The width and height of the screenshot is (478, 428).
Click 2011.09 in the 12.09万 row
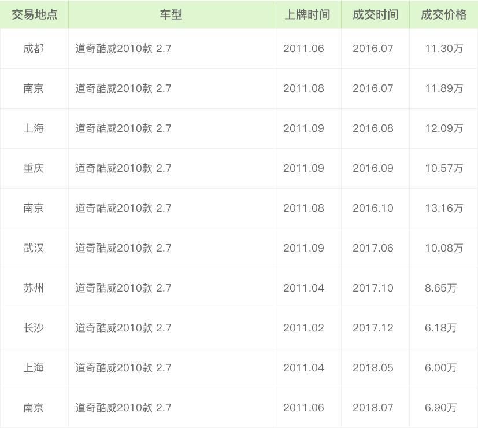303,128
